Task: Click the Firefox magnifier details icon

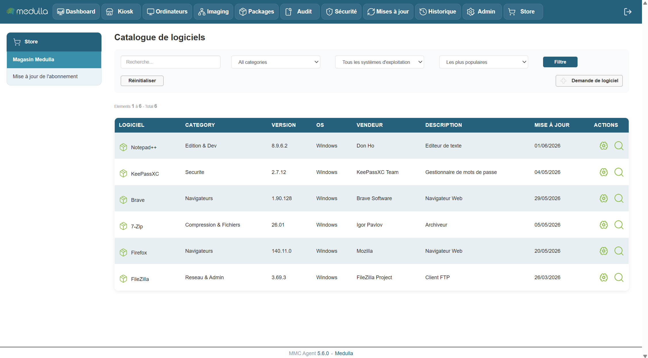Action: pyautogui.click(x=619, y=251)
